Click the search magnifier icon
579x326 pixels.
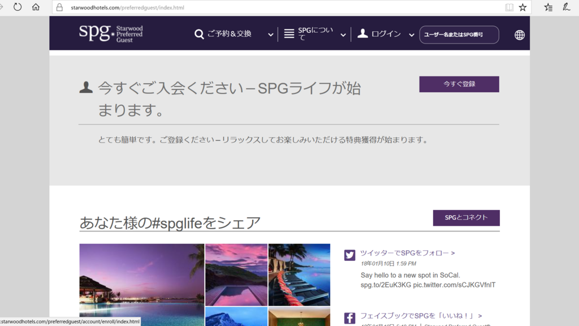(x=199, y=34)
